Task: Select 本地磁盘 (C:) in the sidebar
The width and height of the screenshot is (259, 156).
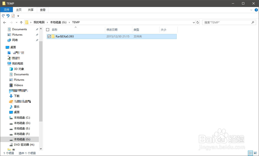Action: (x=22, y=118)
